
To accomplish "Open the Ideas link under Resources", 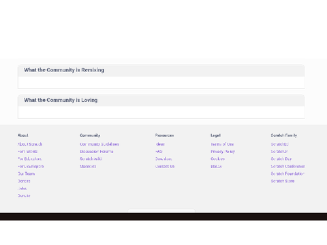I will pyautogui.click(x=160, y=144).
